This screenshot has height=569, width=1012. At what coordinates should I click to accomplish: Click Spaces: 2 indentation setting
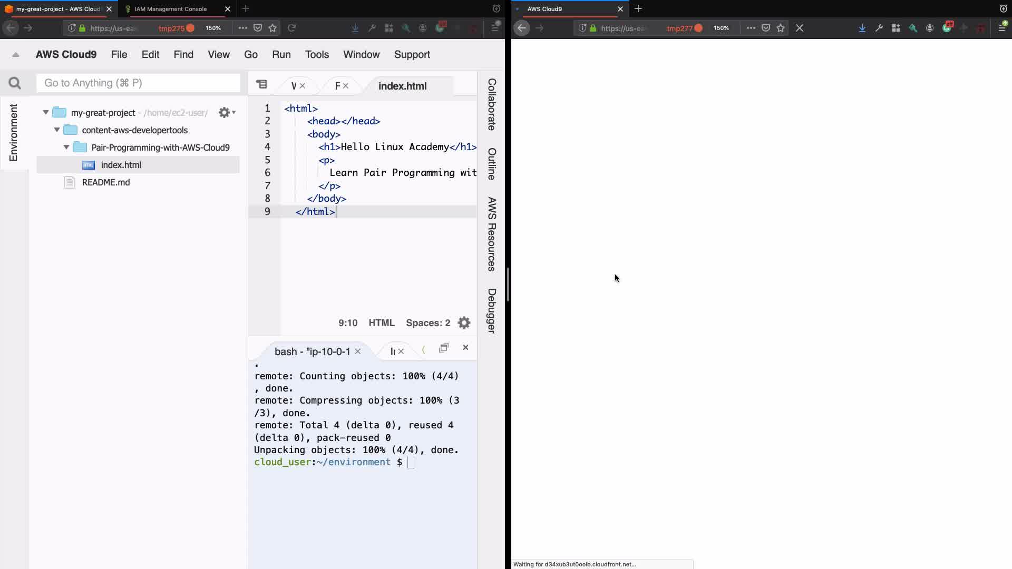pos(427,323)
